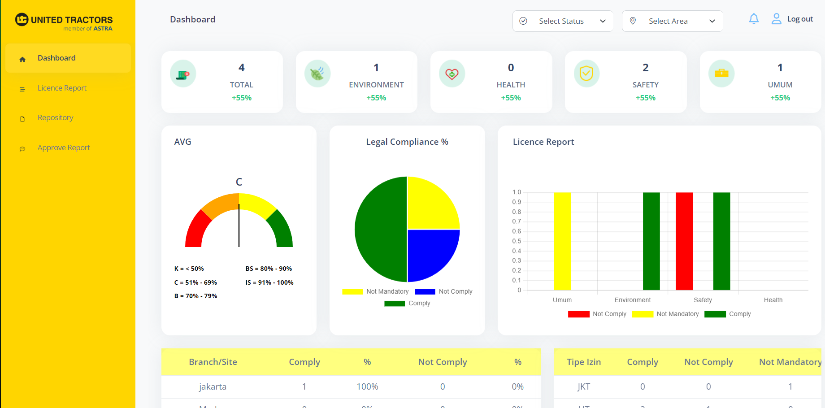Click the Total card icon
Image resolution: width=825 pixels, height=408 pixels.
(183, 74)
